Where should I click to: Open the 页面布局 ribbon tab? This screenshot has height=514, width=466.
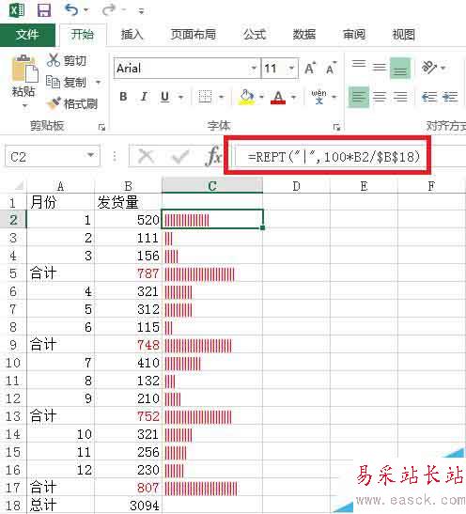[x=194, y=35]
